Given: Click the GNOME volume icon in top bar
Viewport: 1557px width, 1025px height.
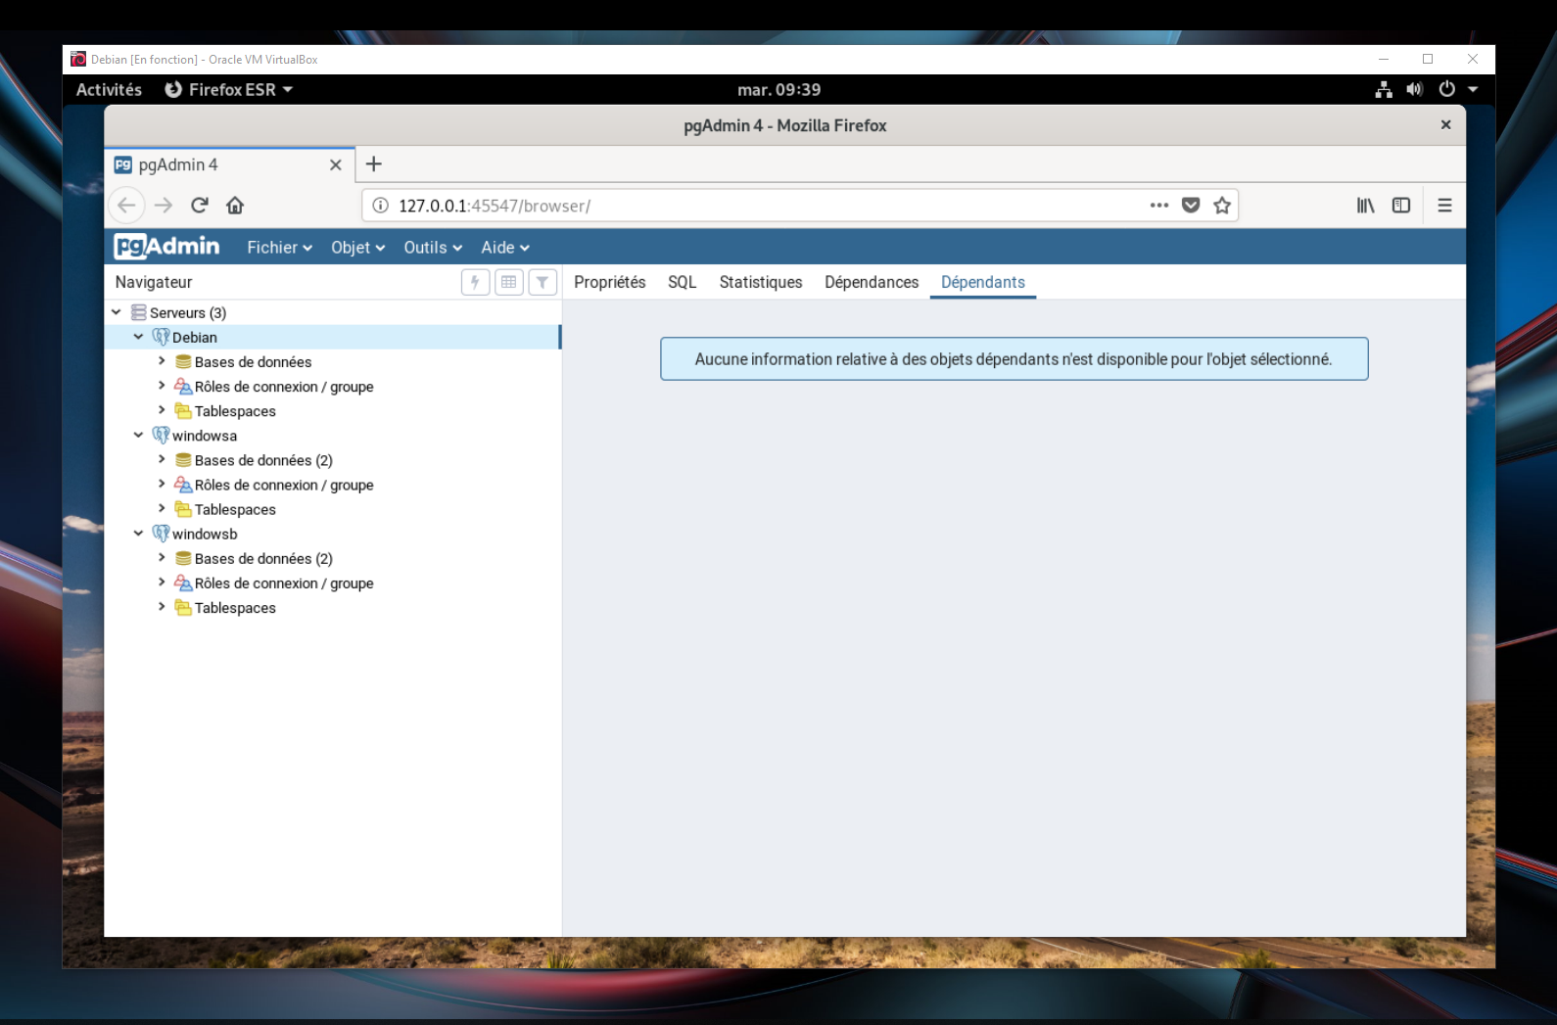Looking at the screenshot, I should pos(1415,89).
